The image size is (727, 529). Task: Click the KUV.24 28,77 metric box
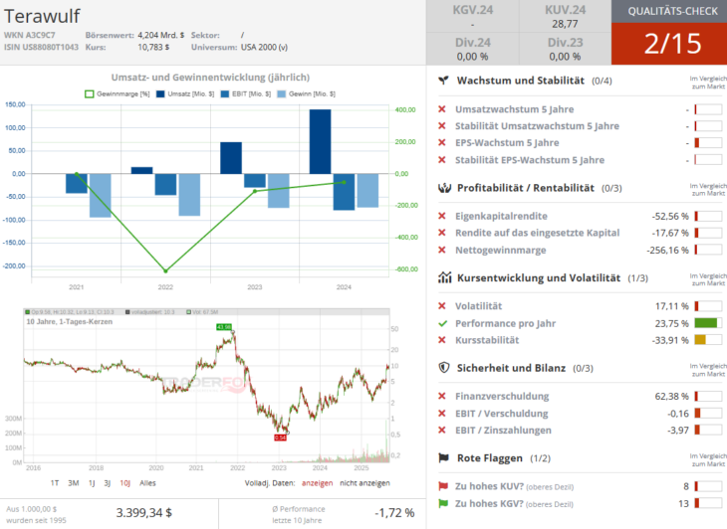566,16
